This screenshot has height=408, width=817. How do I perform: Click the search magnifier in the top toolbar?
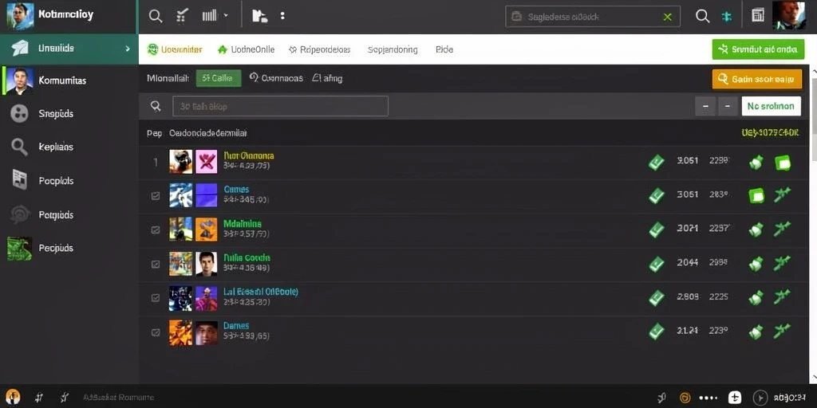pyautogui.click(x=156, y=16)
